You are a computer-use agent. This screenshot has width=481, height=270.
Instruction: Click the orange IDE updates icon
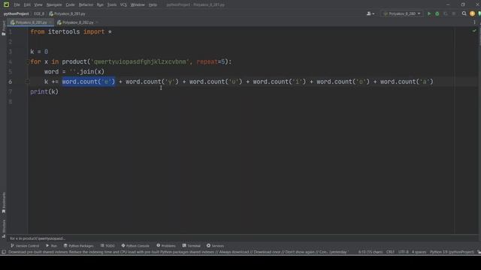click(473, 13)
